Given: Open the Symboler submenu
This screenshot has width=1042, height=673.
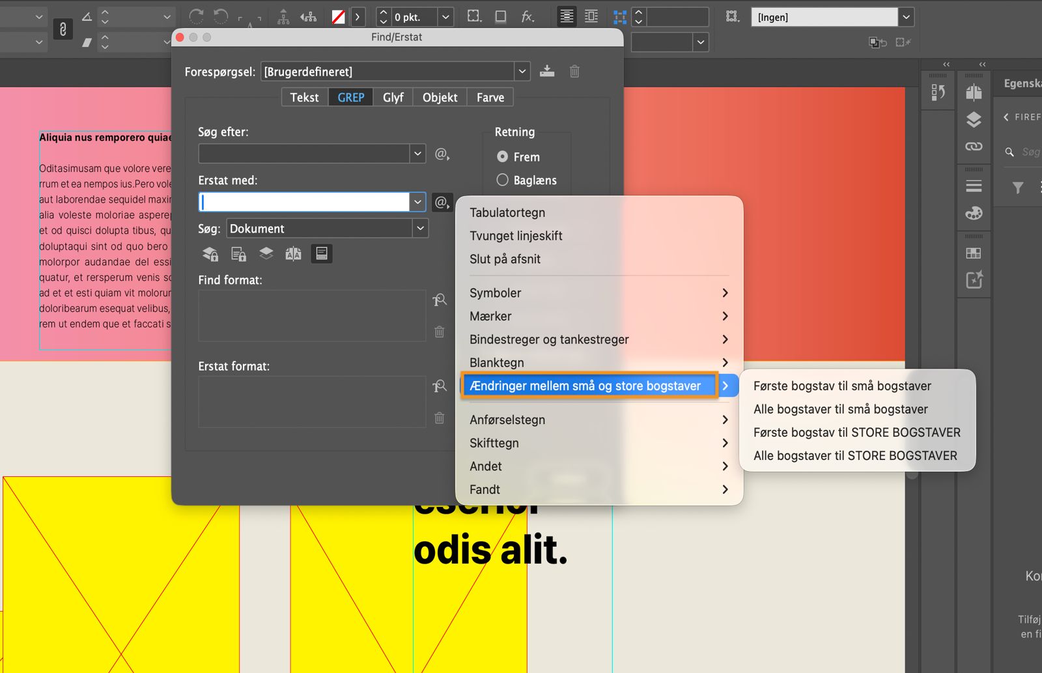Looking at the screenshot, I should tap(599, 293).
